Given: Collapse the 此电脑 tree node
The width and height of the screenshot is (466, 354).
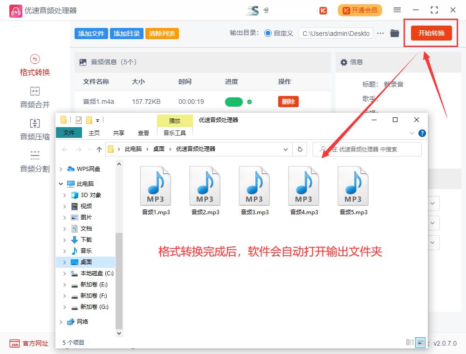Looking at the screenshot, I should [61, 184].
